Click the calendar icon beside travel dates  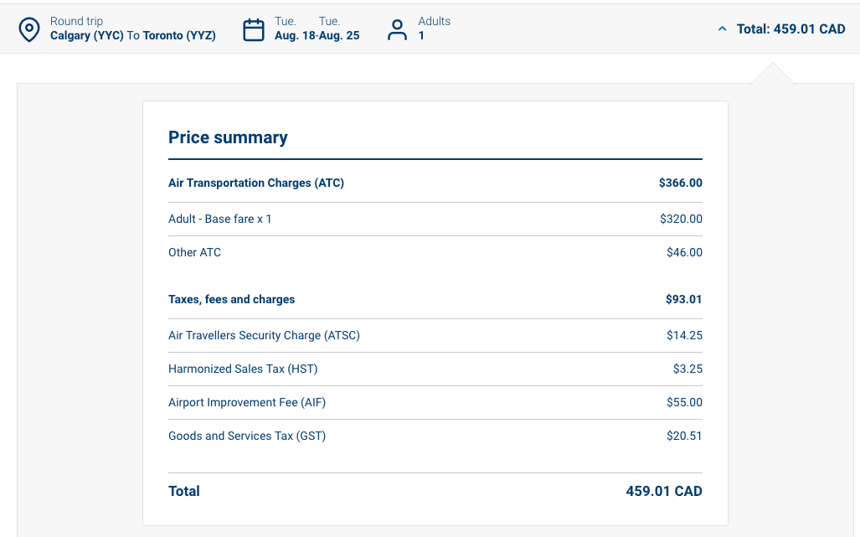[x=253, y=29]
